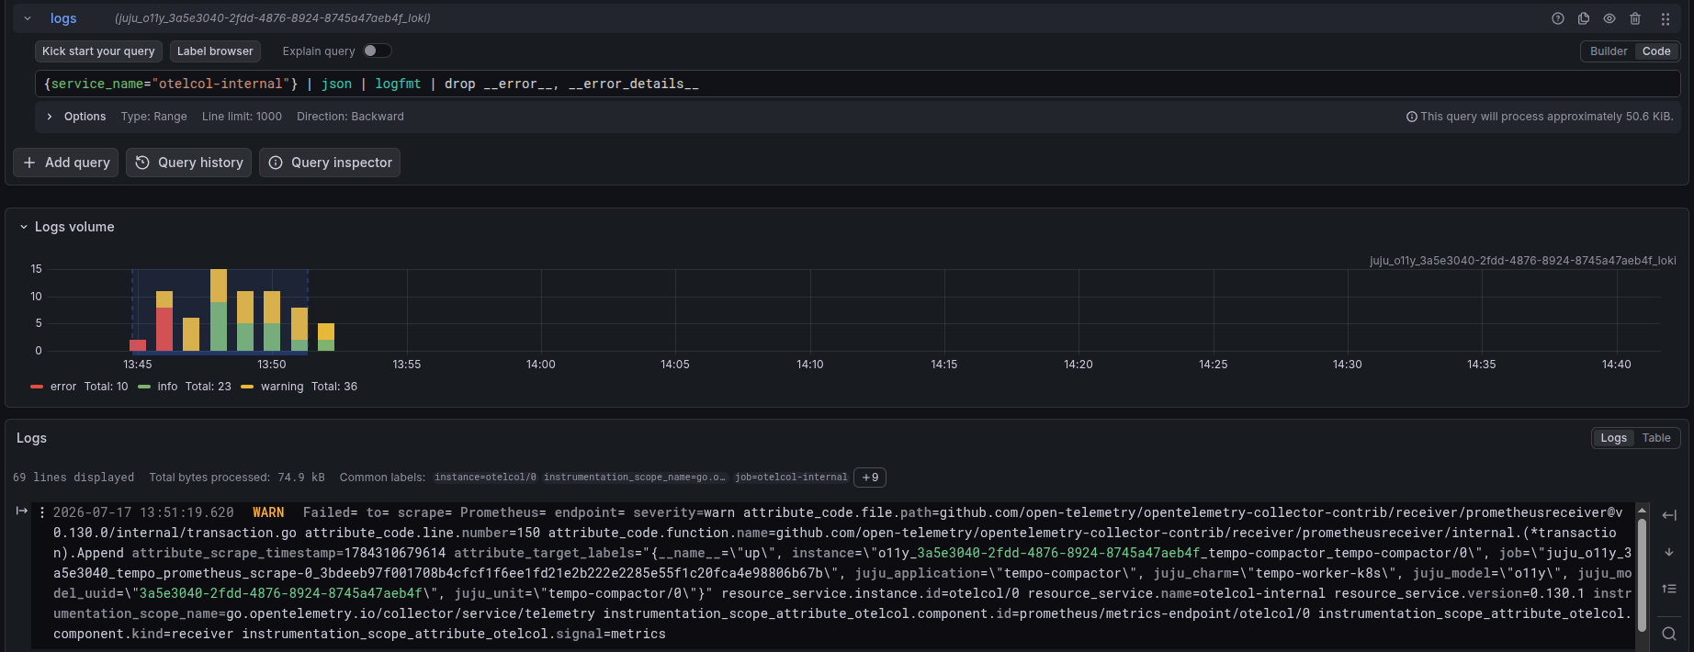Click the juju_o11y series label above chart
This screenshot has width=1694, height=652.
click(x=1522, y=261)
